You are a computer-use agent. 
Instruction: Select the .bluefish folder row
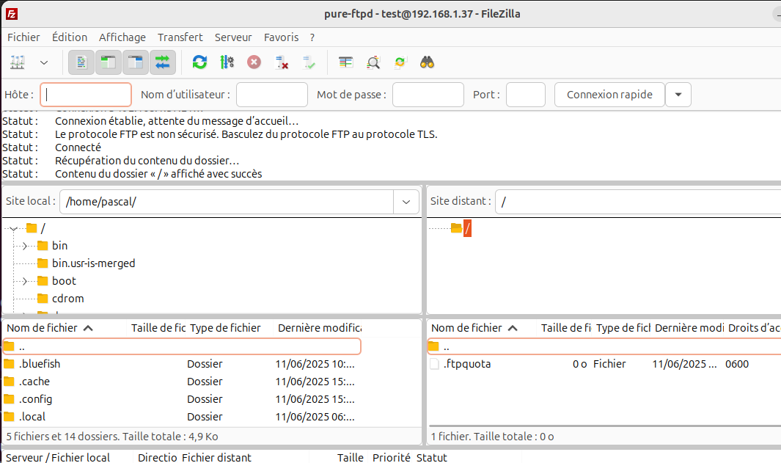click(x=182, y=364)
